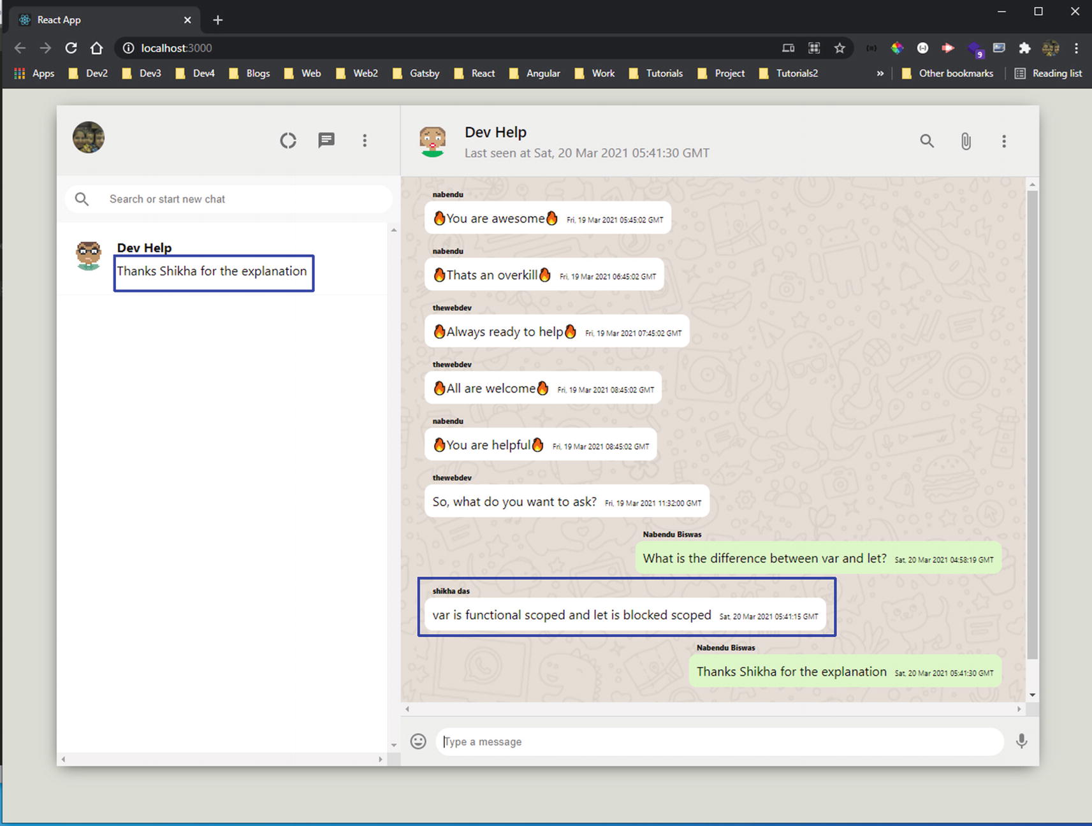Search messages with the chat header magnifier

(x=927, y=141)
